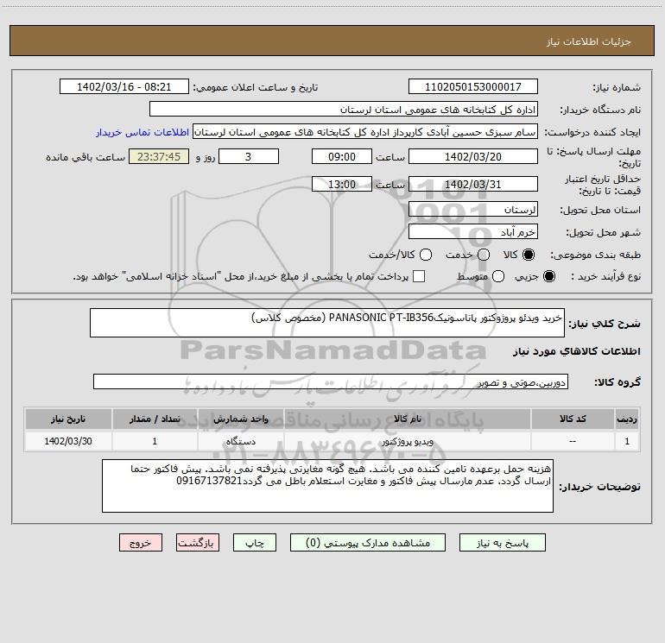Open مشاهده مدارک پیوستی (0) button

pyautogui.click(x=368, y=543)
